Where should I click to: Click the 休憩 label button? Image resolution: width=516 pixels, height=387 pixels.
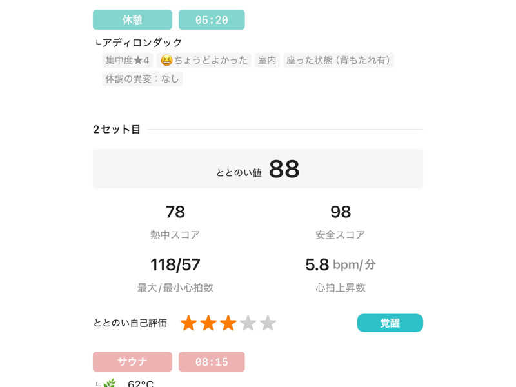pyautogui.click(x=132, y=20)
